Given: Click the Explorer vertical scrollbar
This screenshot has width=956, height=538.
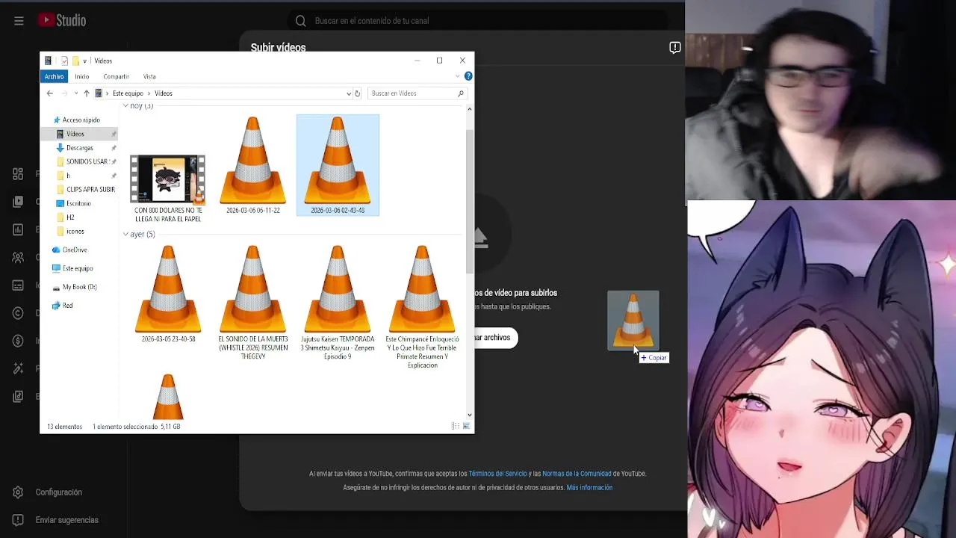Looking at the screenshot, I should tap(469, 202).
